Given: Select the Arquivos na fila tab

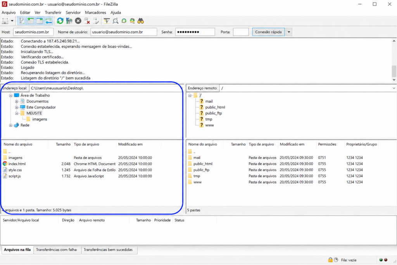Looking at the screenshot, I should [x=17, y=250].
